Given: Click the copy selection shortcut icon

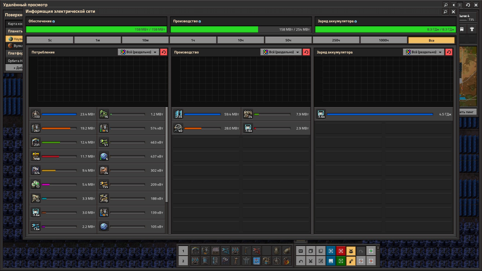Looking at the screenshot, I should (311, 251).
